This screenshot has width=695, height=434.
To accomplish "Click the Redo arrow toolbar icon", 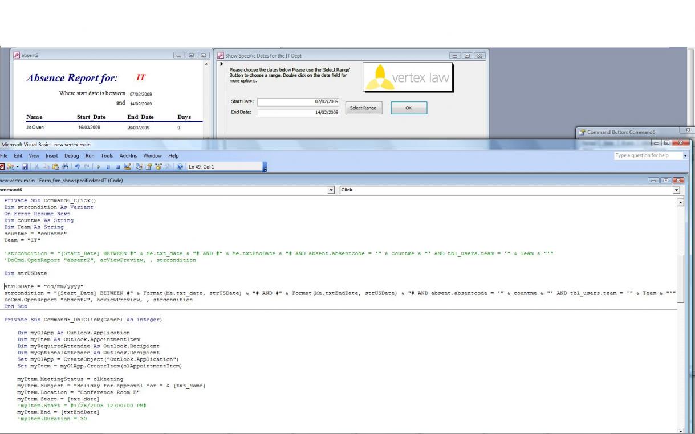I will click(x=87, y=167).
